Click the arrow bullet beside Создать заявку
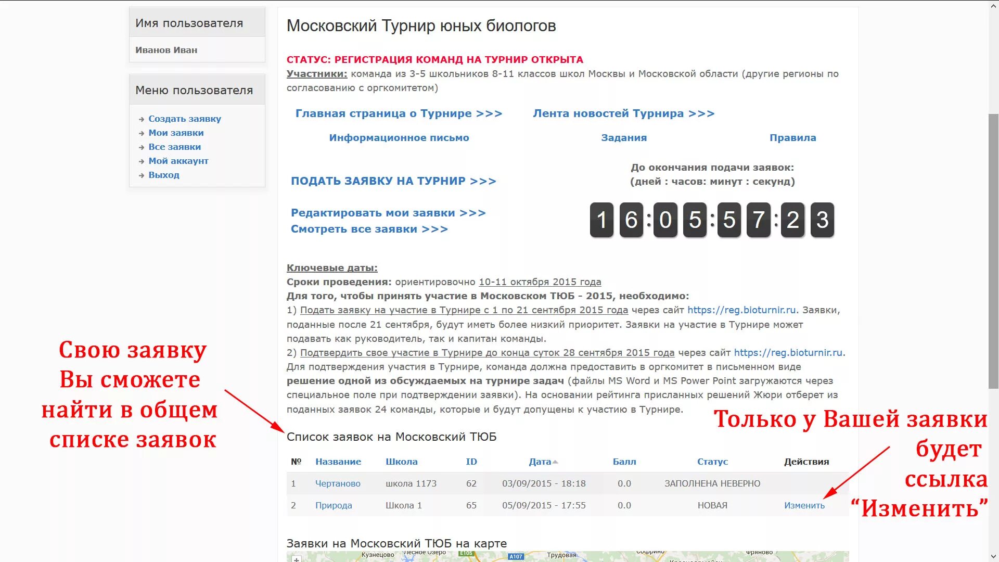The image size is (999, 562). click(x=141, y=119)
